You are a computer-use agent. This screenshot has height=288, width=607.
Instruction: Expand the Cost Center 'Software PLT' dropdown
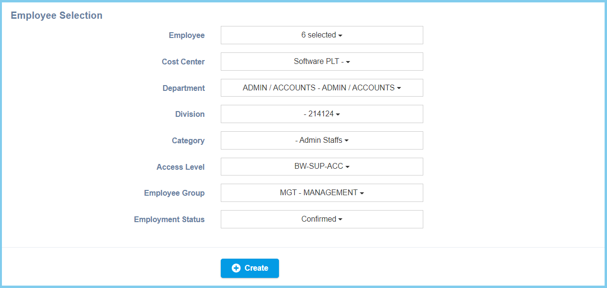click(x=322, y=62)
